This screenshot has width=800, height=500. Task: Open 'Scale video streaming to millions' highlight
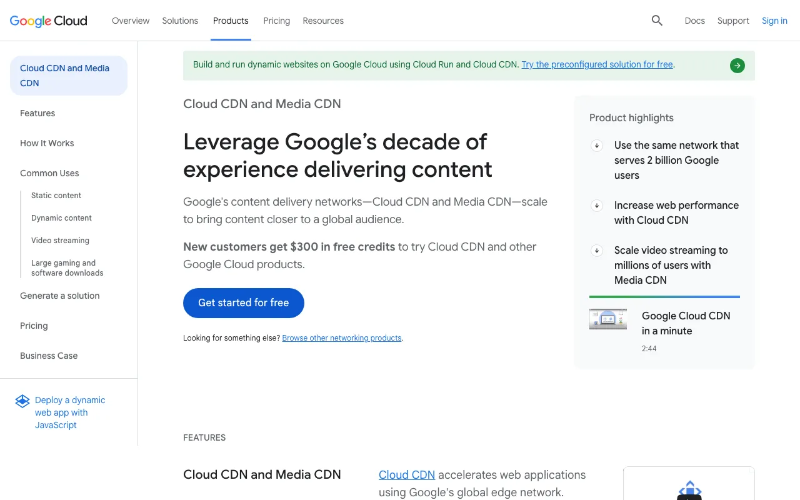tap(671, 265)
